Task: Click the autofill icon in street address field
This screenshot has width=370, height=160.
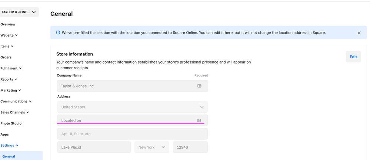Action: (199, 120)
